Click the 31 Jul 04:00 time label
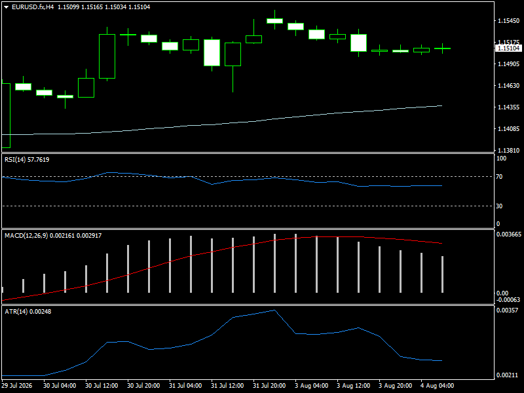Image resolution: width=524 pixels, height=393 pixels. tap(185, 386)
